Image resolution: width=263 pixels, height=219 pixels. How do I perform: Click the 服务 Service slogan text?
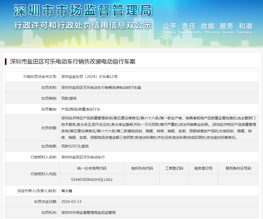coord(228,28)
